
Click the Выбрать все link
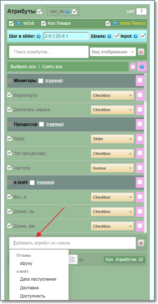click(x=23, y=67)
